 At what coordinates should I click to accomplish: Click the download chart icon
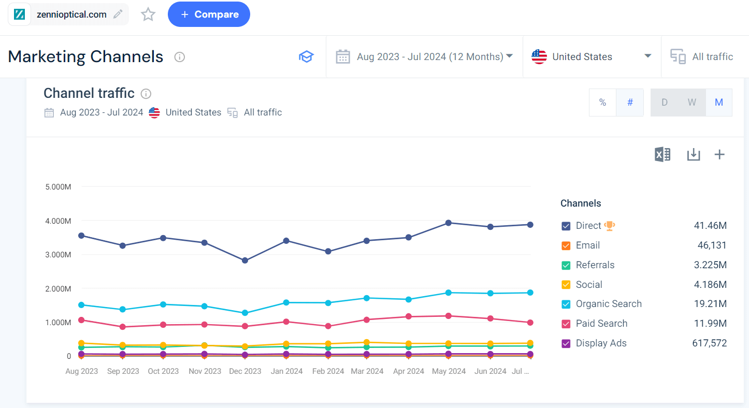(x=693, y=154)
